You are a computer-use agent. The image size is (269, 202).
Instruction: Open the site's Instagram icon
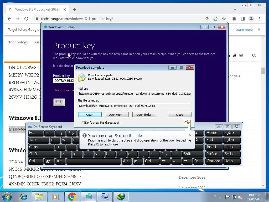(241, 55)
